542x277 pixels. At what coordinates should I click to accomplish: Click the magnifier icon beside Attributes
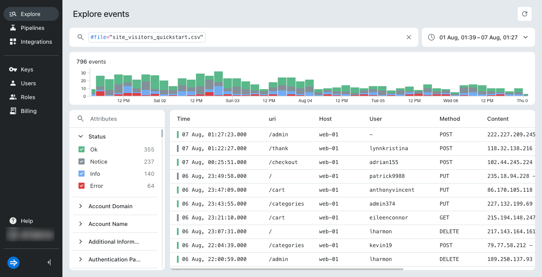(x=80, y=119)
